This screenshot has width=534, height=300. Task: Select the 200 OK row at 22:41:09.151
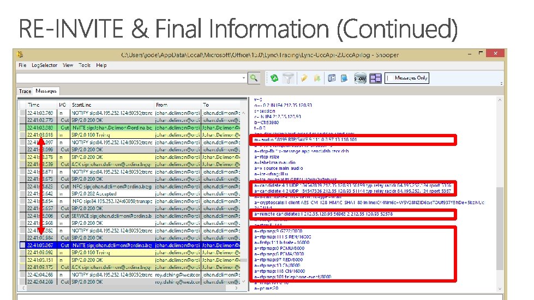coord(130,260)
